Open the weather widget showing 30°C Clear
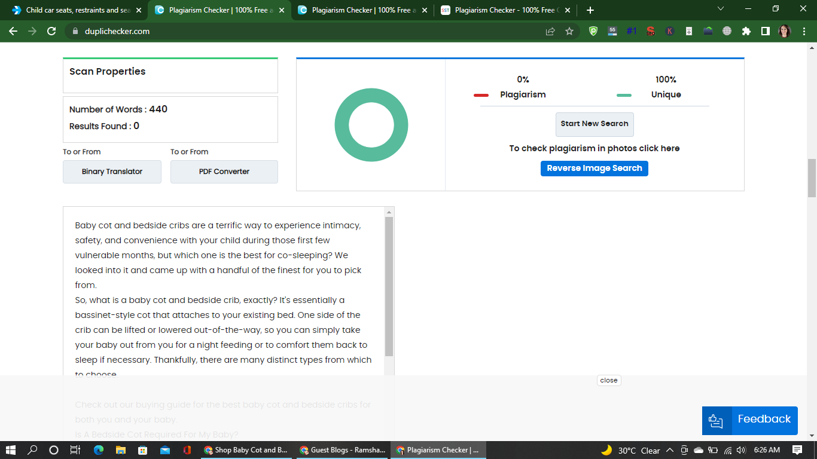Viewport: 817px width, 459px height. [x=630, y=450]
